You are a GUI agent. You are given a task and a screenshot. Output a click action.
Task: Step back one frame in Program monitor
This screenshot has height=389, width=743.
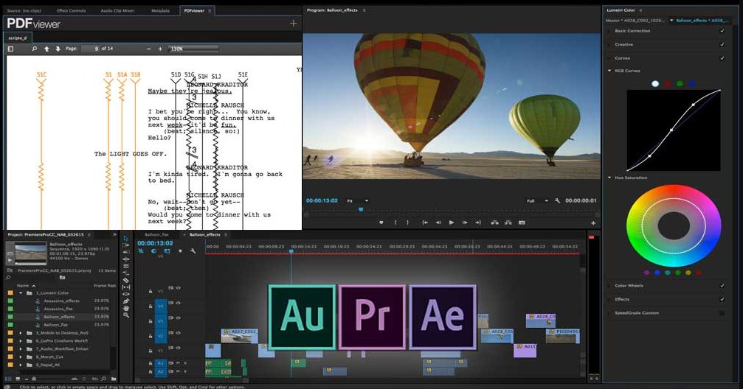[x=438, y=222]
